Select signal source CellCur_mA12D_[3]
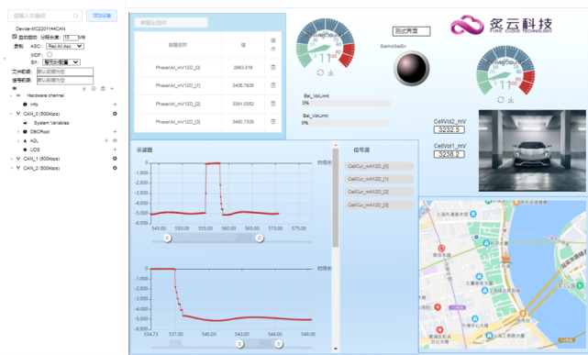 [379, 205]
